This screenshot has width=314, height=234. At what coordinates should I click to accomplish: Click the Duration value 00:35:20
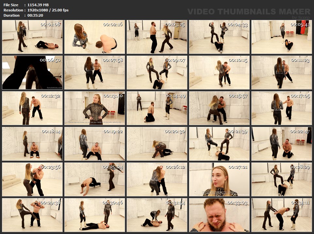point(35,15)
